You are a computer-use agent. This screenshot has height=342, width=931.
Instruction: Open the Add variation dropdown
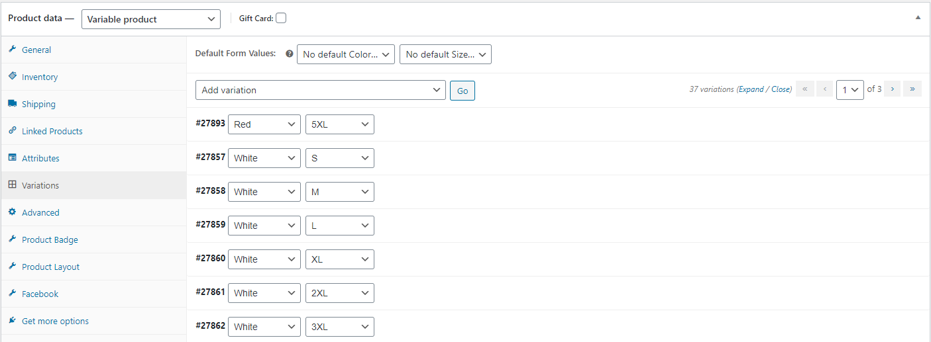[321, 90]
